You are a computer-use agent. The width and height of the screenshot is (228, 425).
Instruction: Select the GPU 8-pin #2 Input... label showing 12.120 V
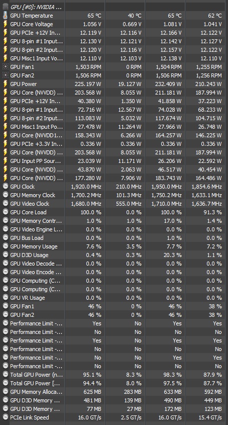[37, 50]
